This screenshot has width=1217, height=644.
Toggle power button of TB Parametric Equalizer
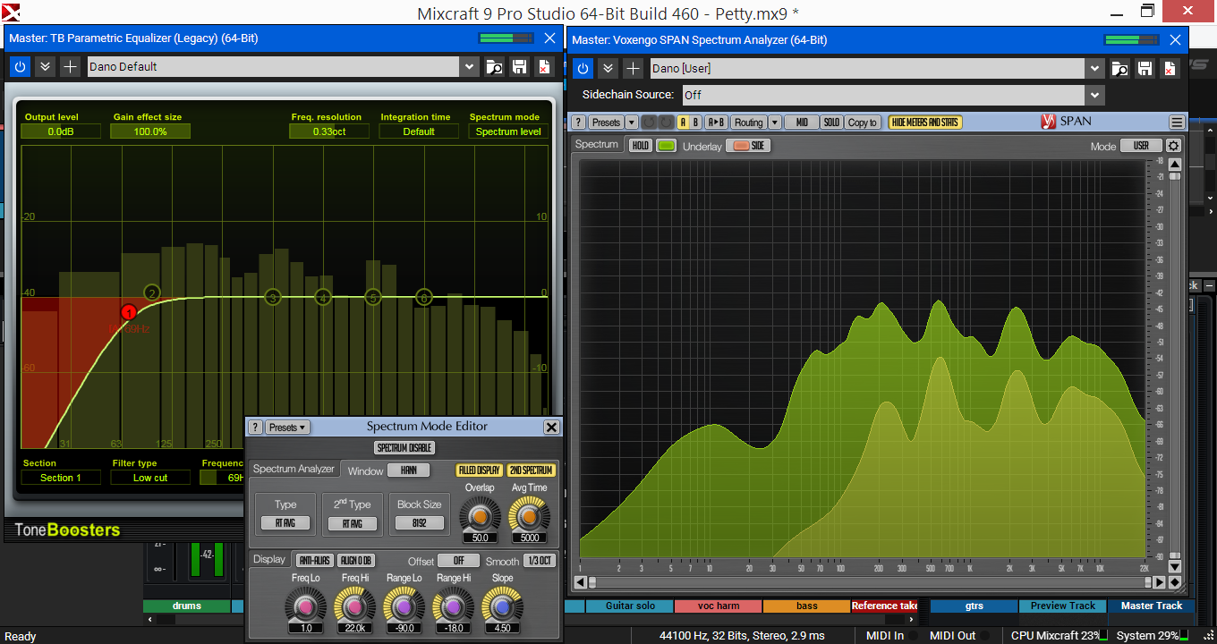coord(20,66)
